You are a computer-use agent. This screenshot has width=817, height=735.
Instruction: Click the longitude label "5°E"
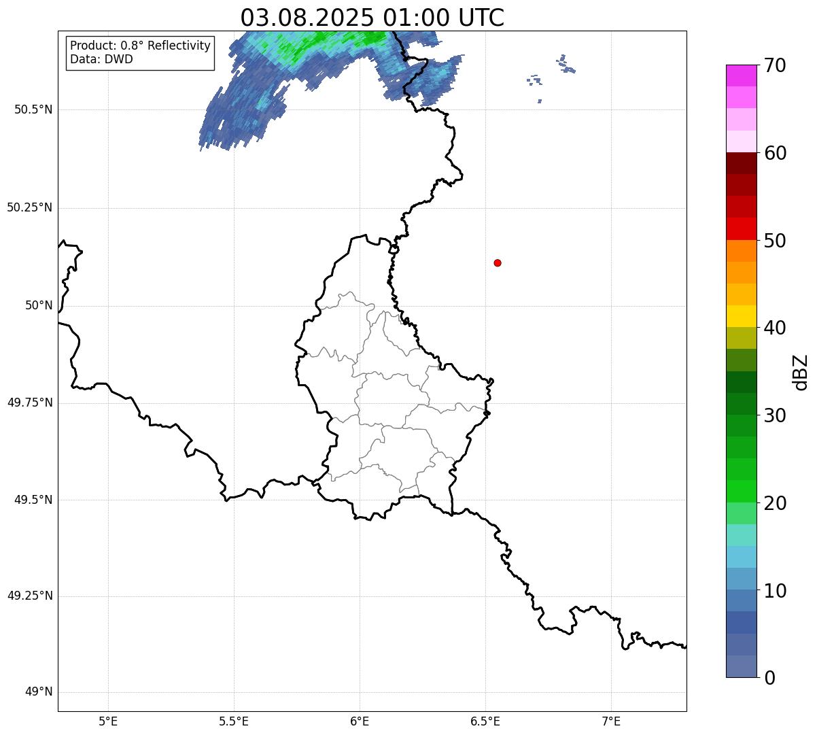coord(108,721)
